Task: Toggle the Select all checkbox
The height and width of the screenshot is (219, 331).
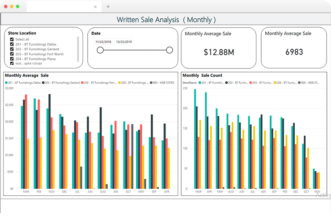Action: [x=12, y=39]
